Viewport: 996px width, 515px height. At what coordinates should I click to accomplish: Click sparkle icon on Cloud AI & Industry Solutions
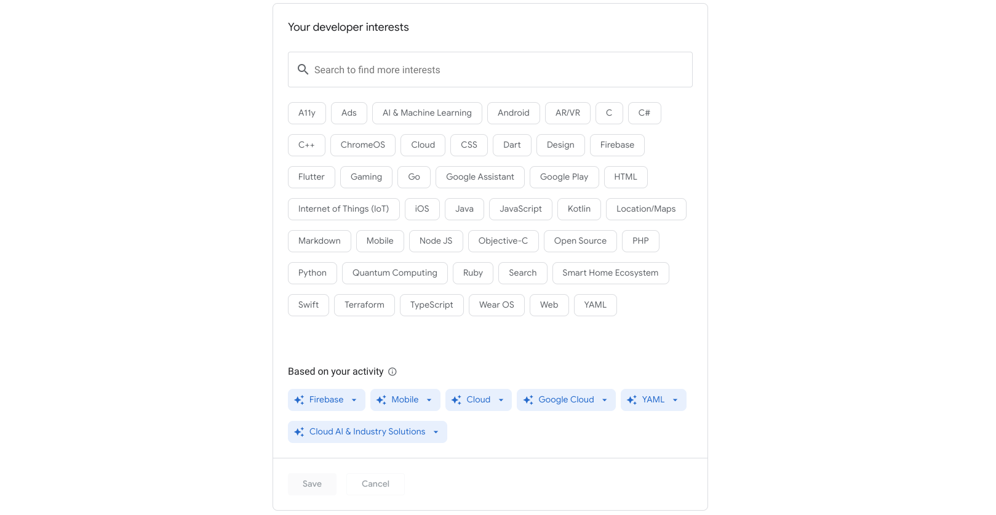tap(299, 432)
